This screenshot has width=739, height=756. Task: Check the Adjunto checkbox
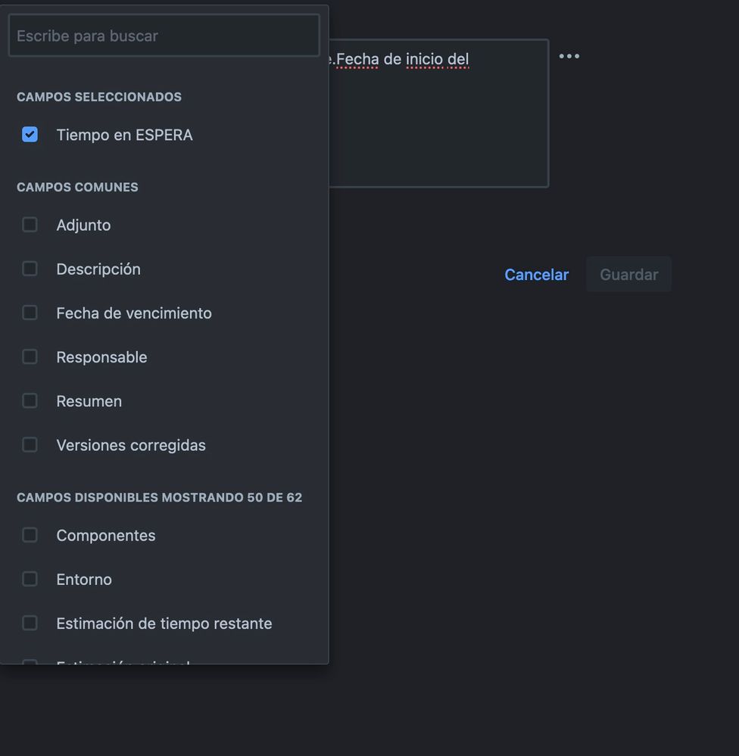click(30, 224)
